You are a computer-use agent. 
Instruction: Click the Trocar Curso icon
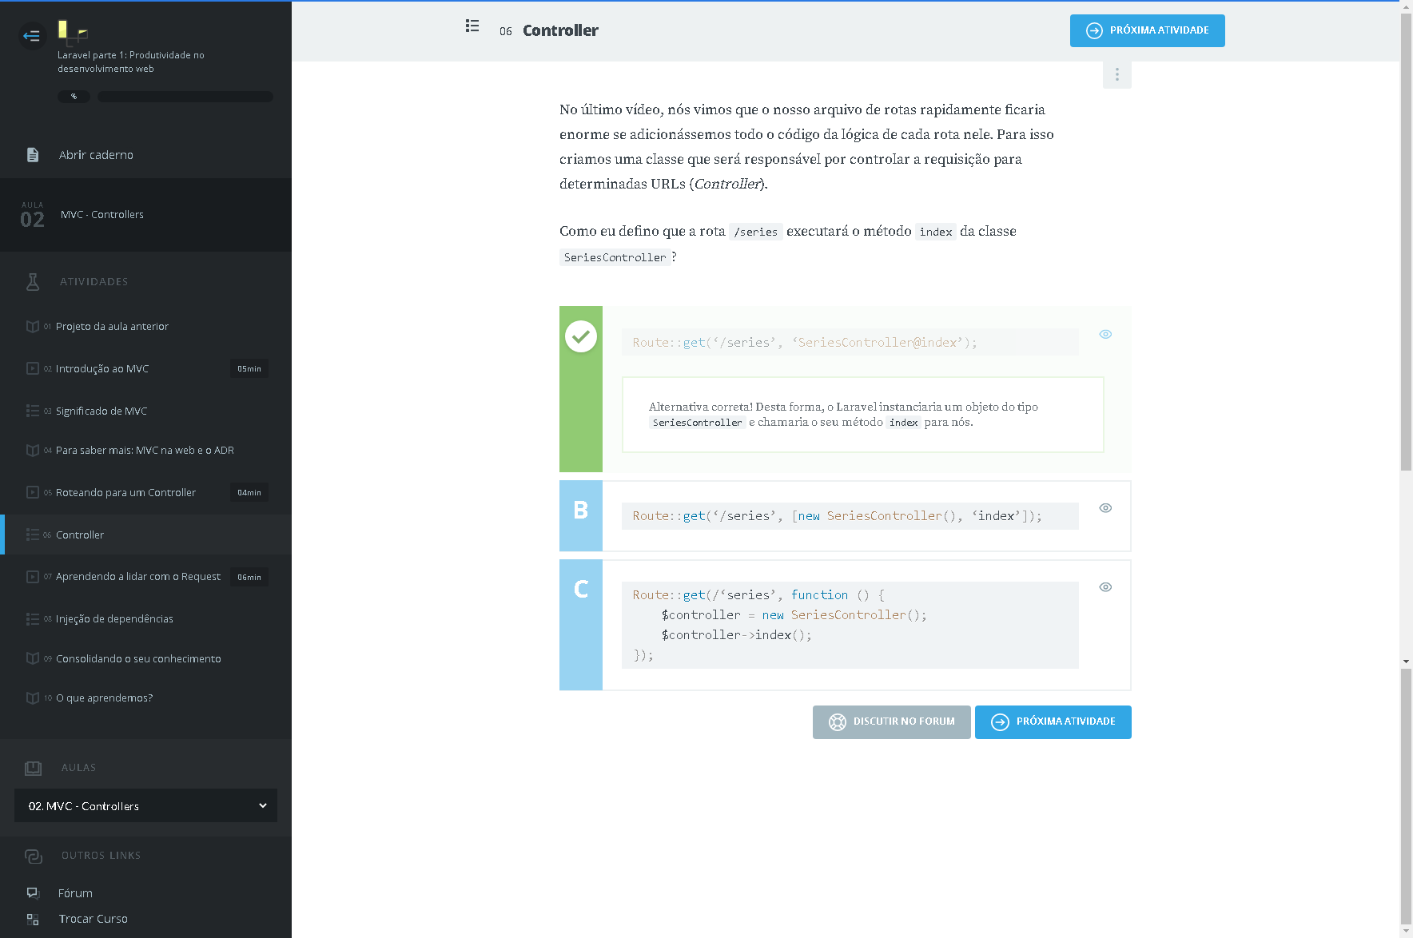point(33,920)
